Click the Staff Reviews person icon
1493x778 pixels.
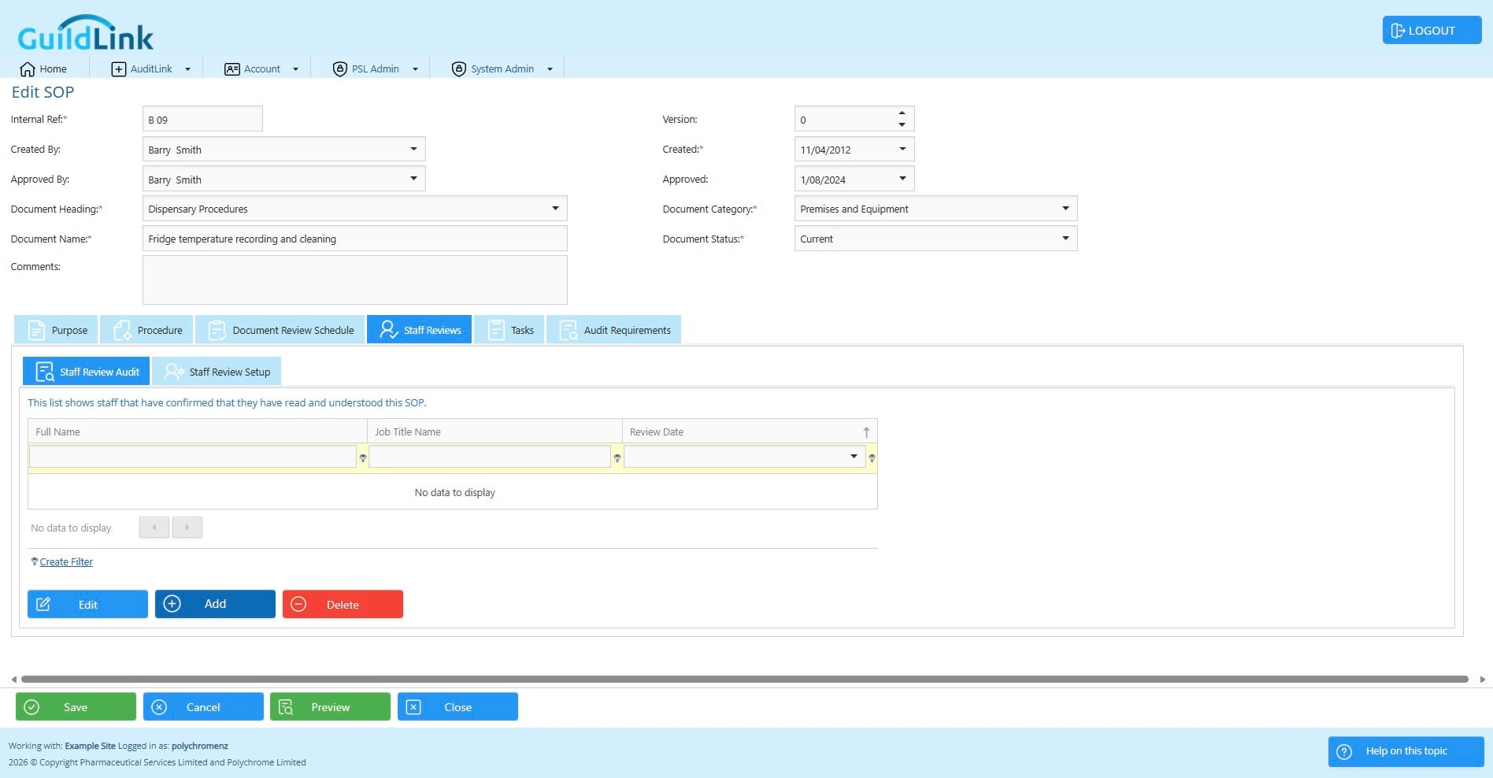[x=388, y=330]
